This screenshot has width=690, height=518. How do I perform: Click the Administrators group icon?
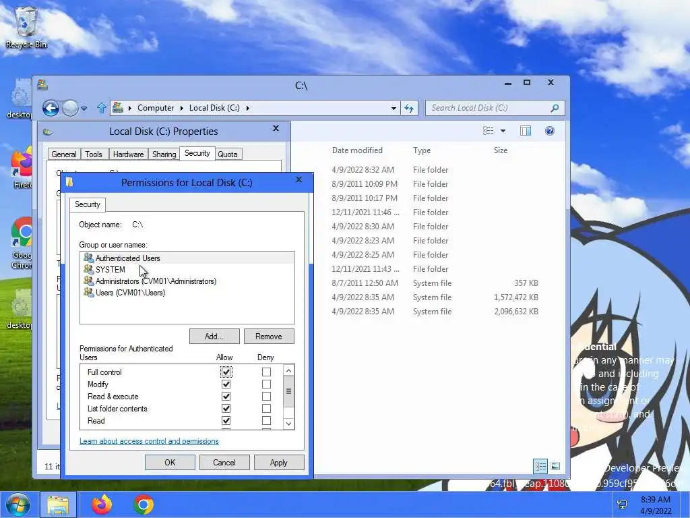click(x=88, y=281)
